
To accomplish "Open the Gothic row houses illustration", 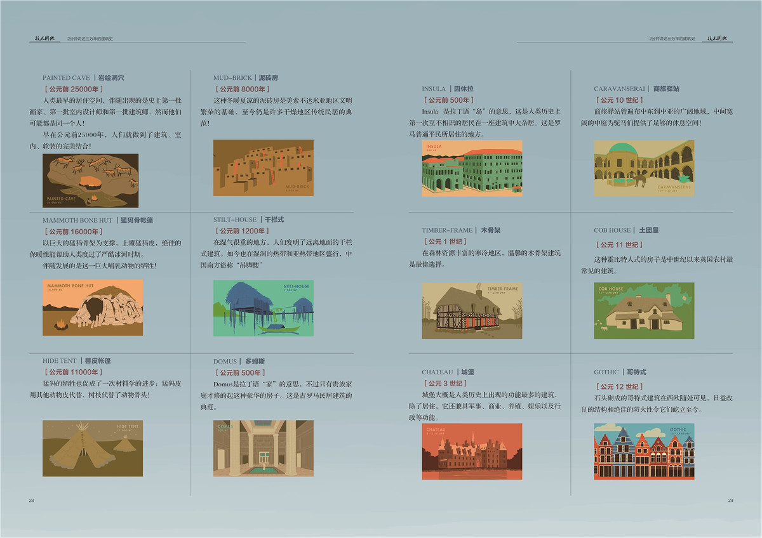I will tap(644, 451).
